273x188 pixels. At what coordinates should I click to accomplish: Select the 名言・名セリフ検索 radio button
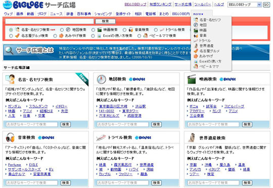(x=11, y=30)
